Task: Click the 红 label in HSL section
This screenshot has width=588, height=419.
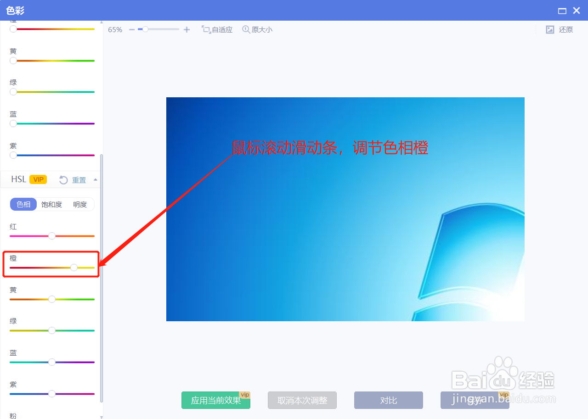Action: coord(13,227)
